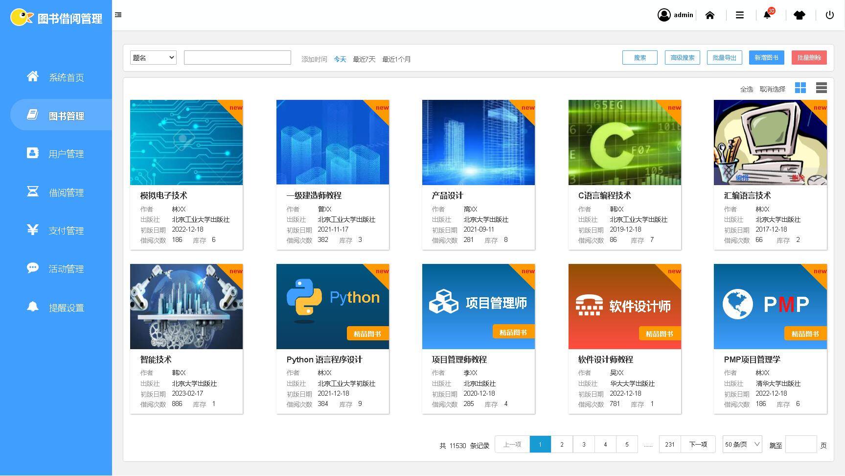845x476 pixels.
Task: Click the power logout icon
Action: 830,15
